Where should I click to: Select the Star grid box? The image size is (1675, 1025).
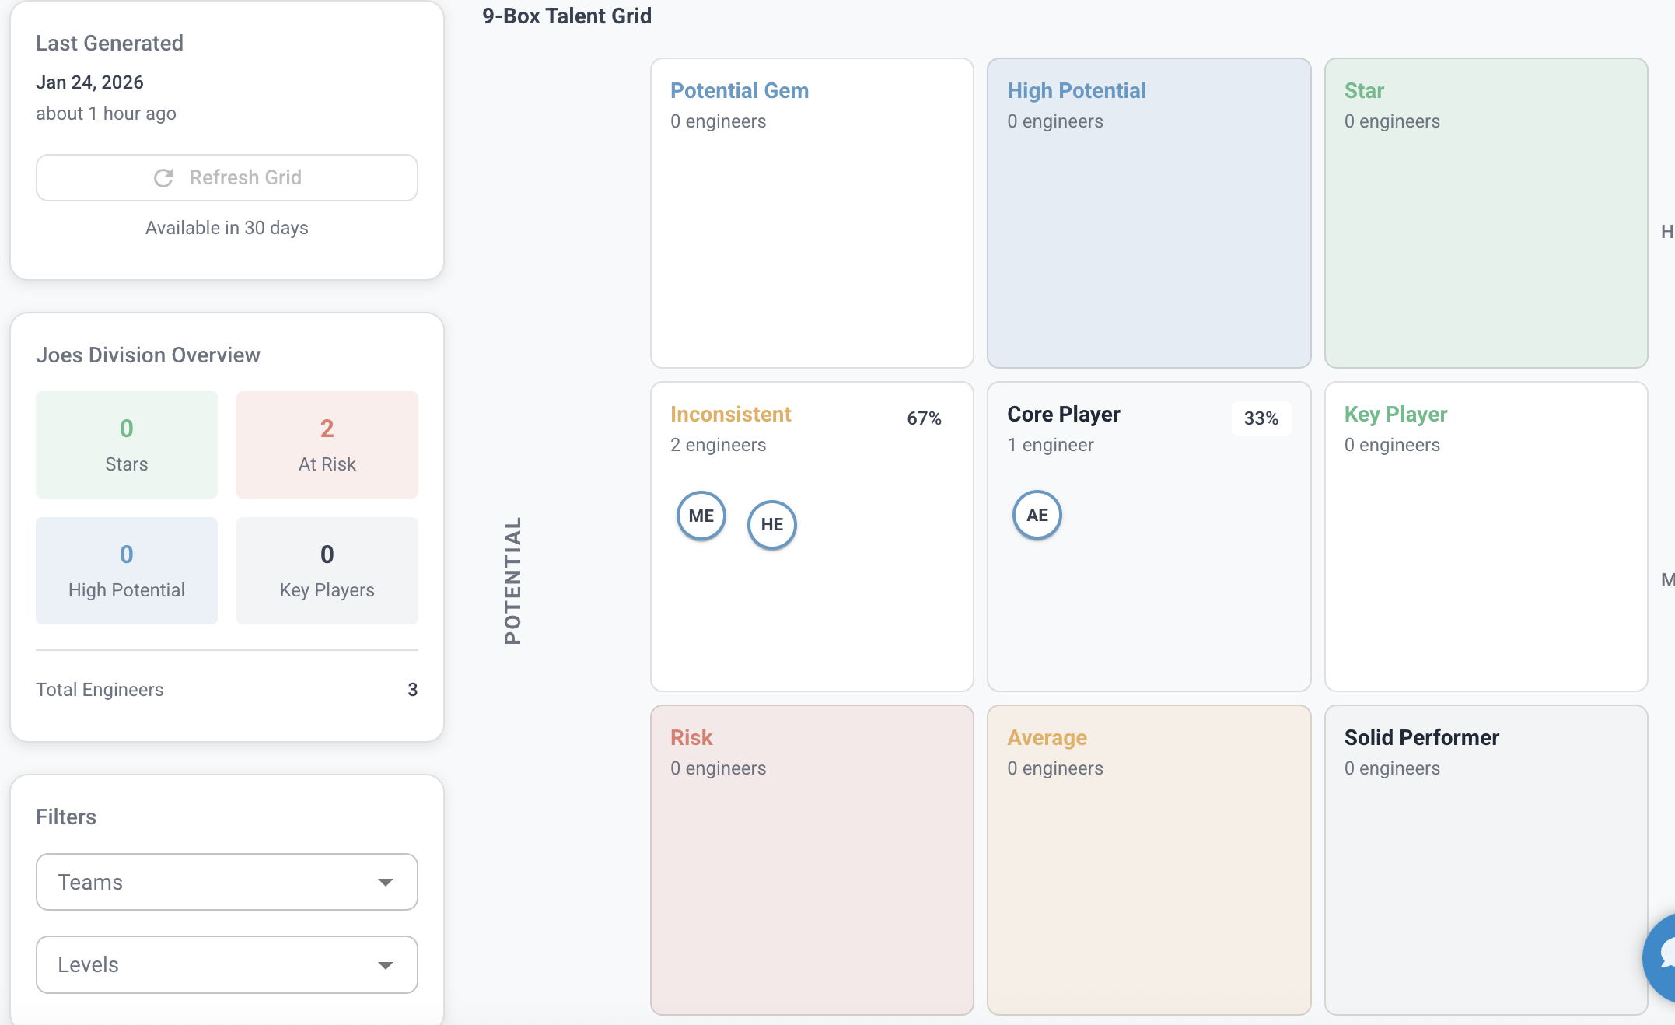point(1485,213)
